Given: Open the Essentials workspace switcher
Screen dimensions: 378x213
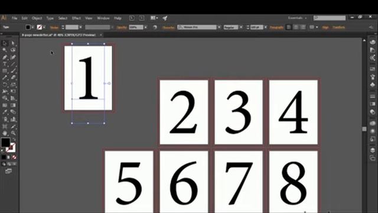Looking at the screenshot, I should coord(297,18).
